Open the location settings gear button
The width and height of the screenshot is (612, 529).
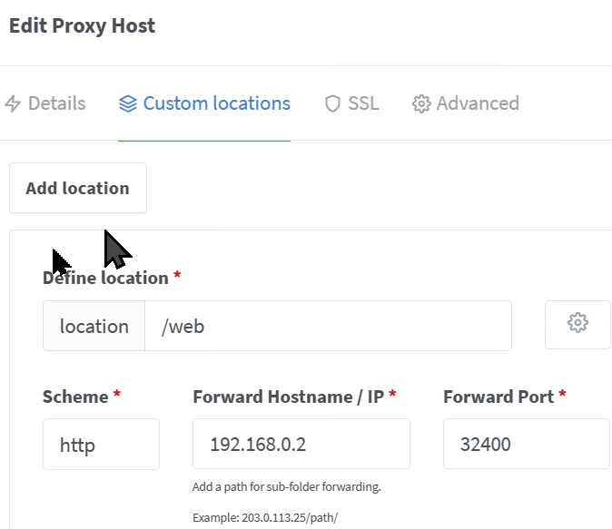577,325
